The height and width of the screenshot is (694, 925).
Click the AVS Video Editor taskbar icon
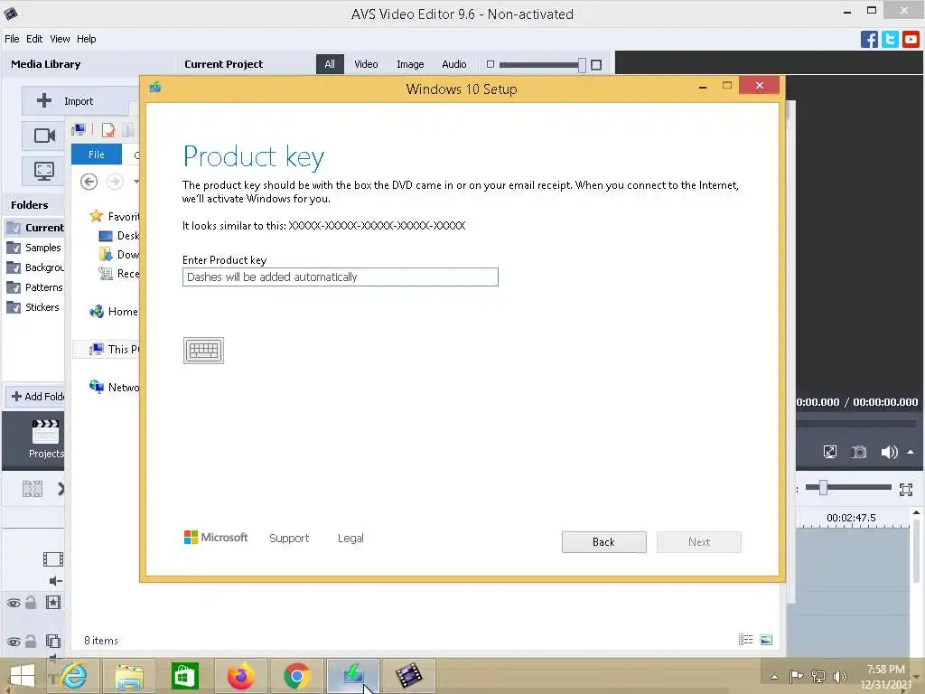point(409,676)
